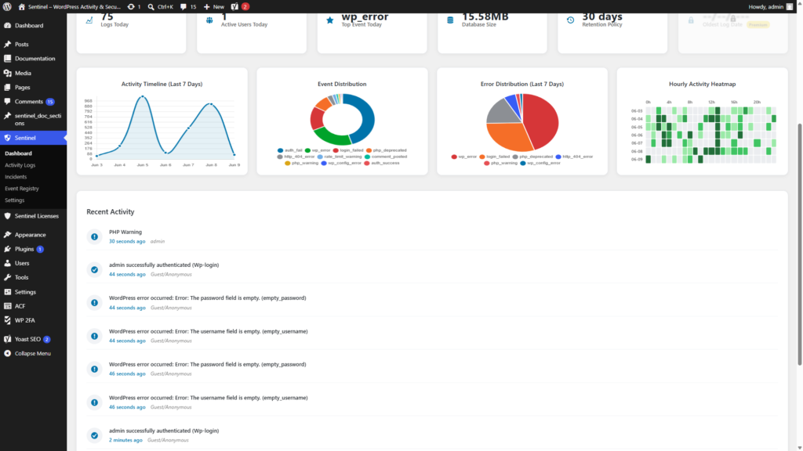The width and height of the screenshot is (803, 451).
Task: Open the Yoast SEO icon in admin bar
Action: click(234, 6)
